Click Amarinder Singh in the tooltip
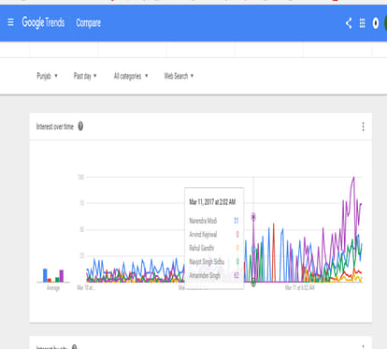The width and height of the screenshot is (387, 349). click(x=205, y=275)
